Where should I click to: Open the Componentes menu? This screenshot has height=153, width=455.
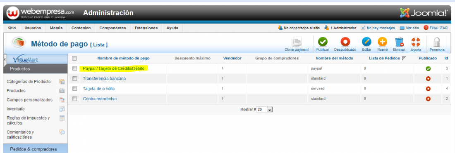pyautogui.click(x=113, y=28)
